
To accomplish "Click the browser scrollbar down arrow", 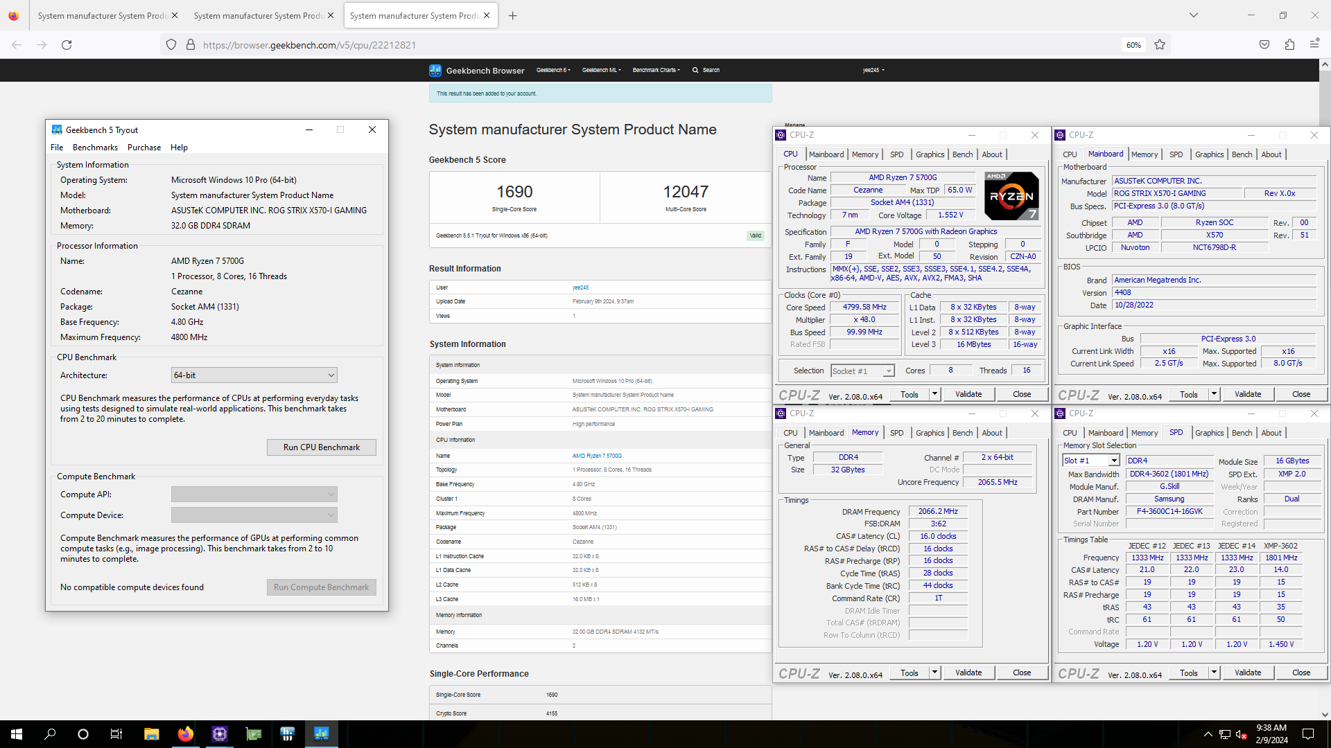I will pos(1325,715).
